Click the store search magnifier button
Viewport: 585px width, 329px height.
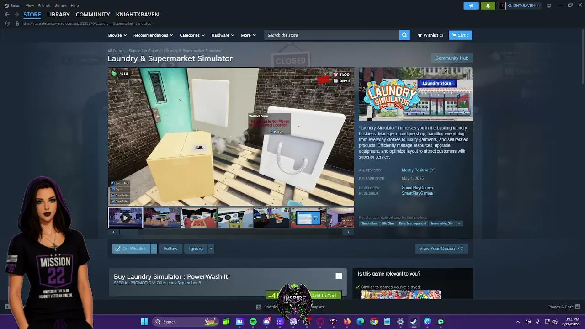(404, 35)
